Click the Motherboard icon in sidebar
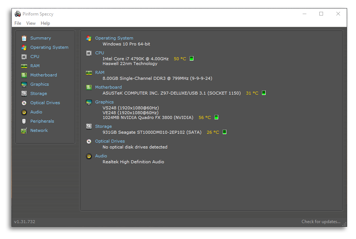This screenshot has height=239, width=356. pyautogui.click(x=24, y=75)
